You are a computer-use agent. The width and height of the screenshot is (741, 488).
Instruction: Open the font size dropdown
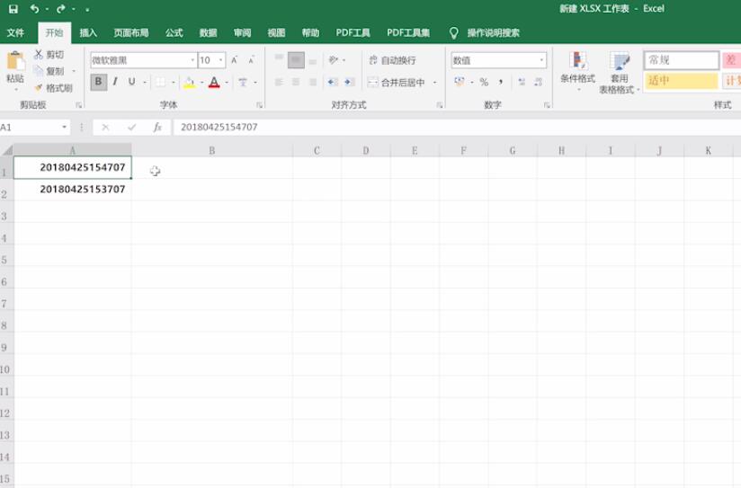point(220,60)
